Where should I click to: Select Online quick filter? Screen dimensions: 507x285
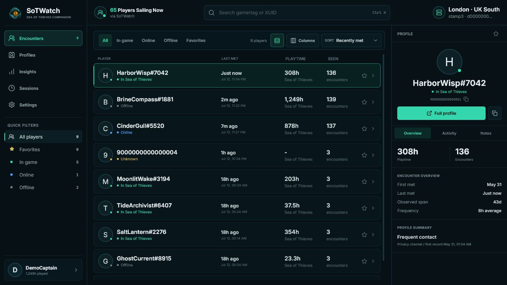point(43,175)
